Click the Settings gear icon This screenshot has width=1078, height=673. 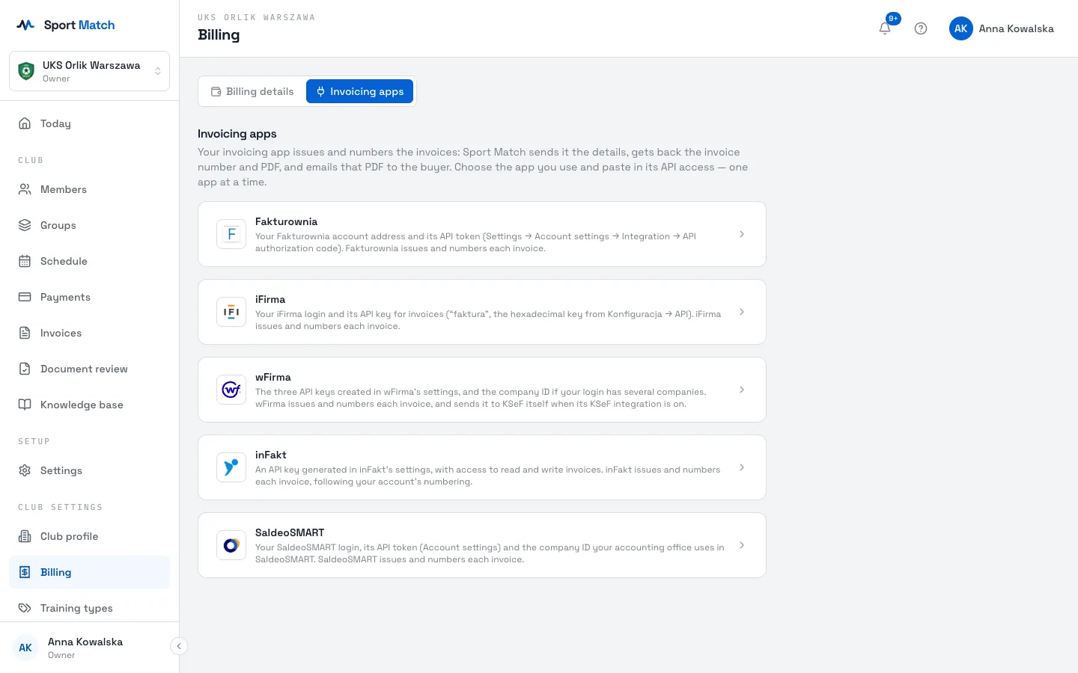coord(25,470)
